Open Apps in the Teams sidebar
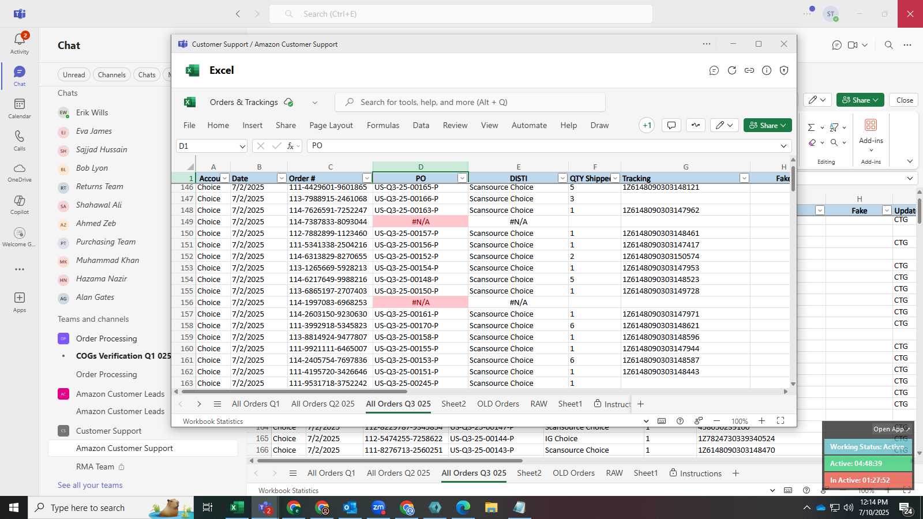 tap(19, 302)
